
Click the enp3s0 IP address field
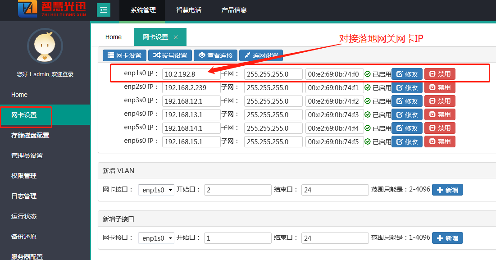coord(191,101)
